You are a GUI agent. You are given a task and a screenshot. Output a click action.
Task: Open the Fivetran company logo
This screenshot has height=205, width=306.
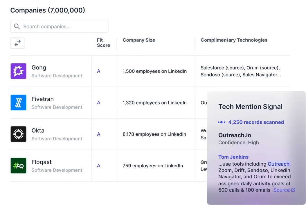(x=18, y=103)
